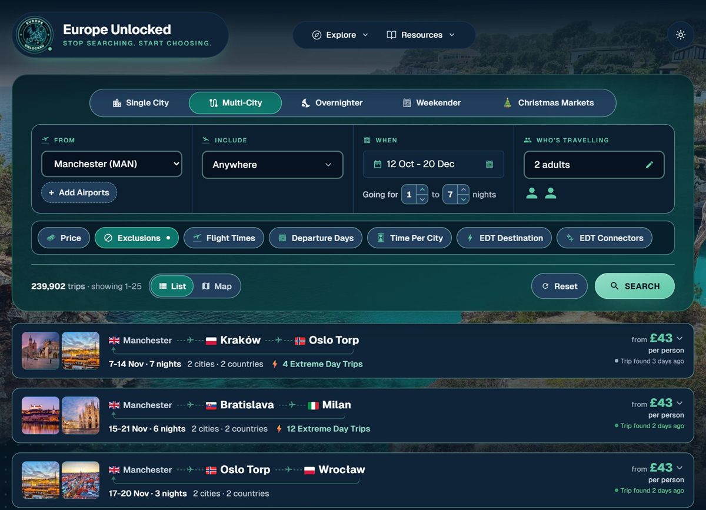Viewport: 706px width, 510px height.
Task: Toggle the Exclusions filter chip
Action: [136, 238]
